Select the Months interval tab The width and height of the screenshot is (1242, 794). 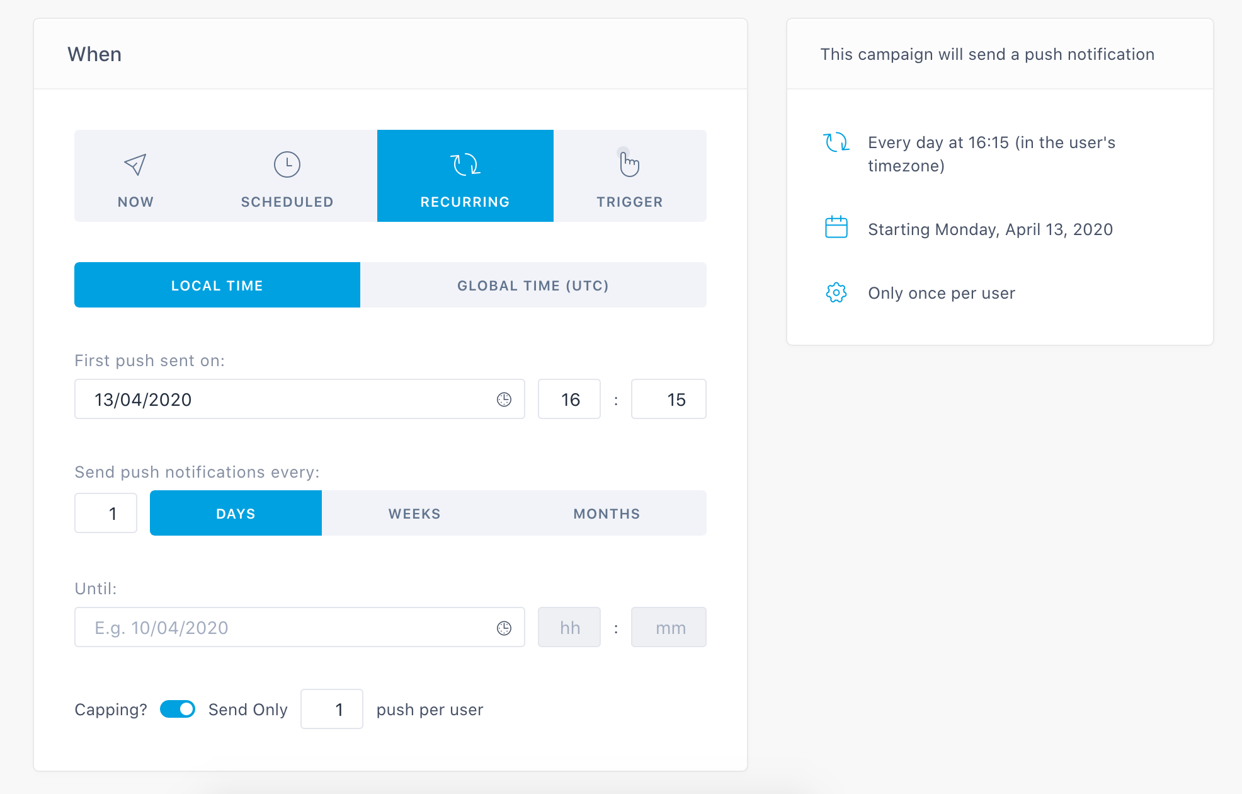click(x=607, y=514)
